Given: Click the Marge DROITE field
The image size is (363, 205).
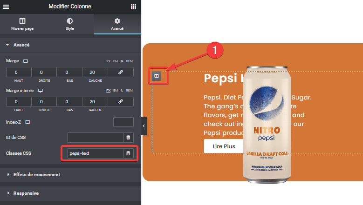Looking at the screenshot, I should (44, 72).
